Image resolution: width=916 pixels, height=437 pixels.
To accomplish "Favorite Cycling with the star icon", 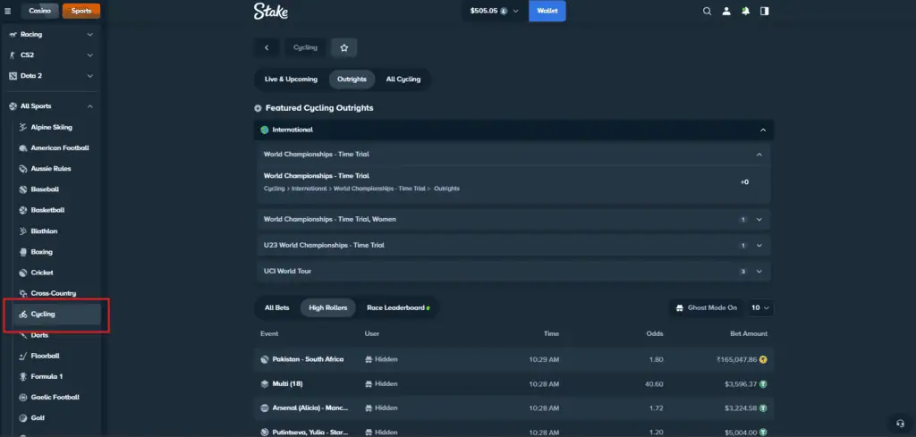I will 343,47.
